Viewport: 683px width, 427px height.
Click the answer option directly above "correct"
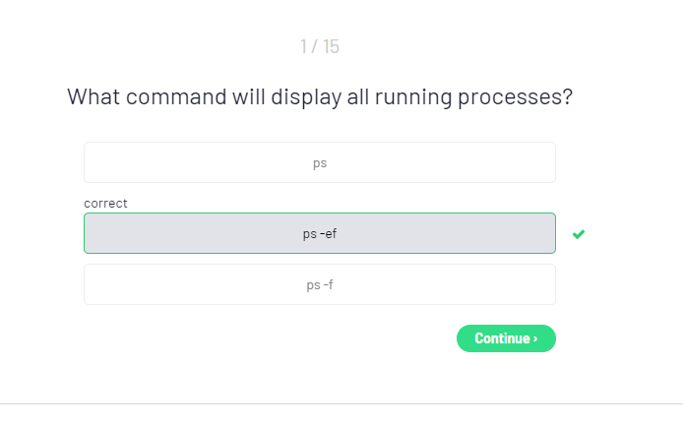320,162
